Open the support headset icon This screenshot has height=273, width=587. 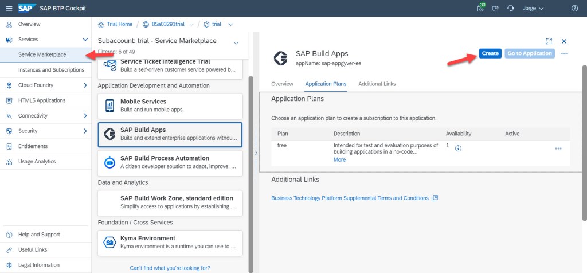pos(510,8)
